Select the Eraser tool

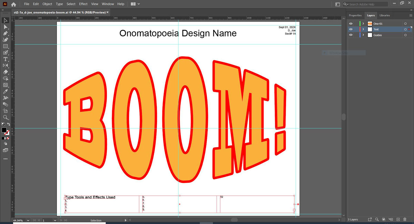[6, 72]
